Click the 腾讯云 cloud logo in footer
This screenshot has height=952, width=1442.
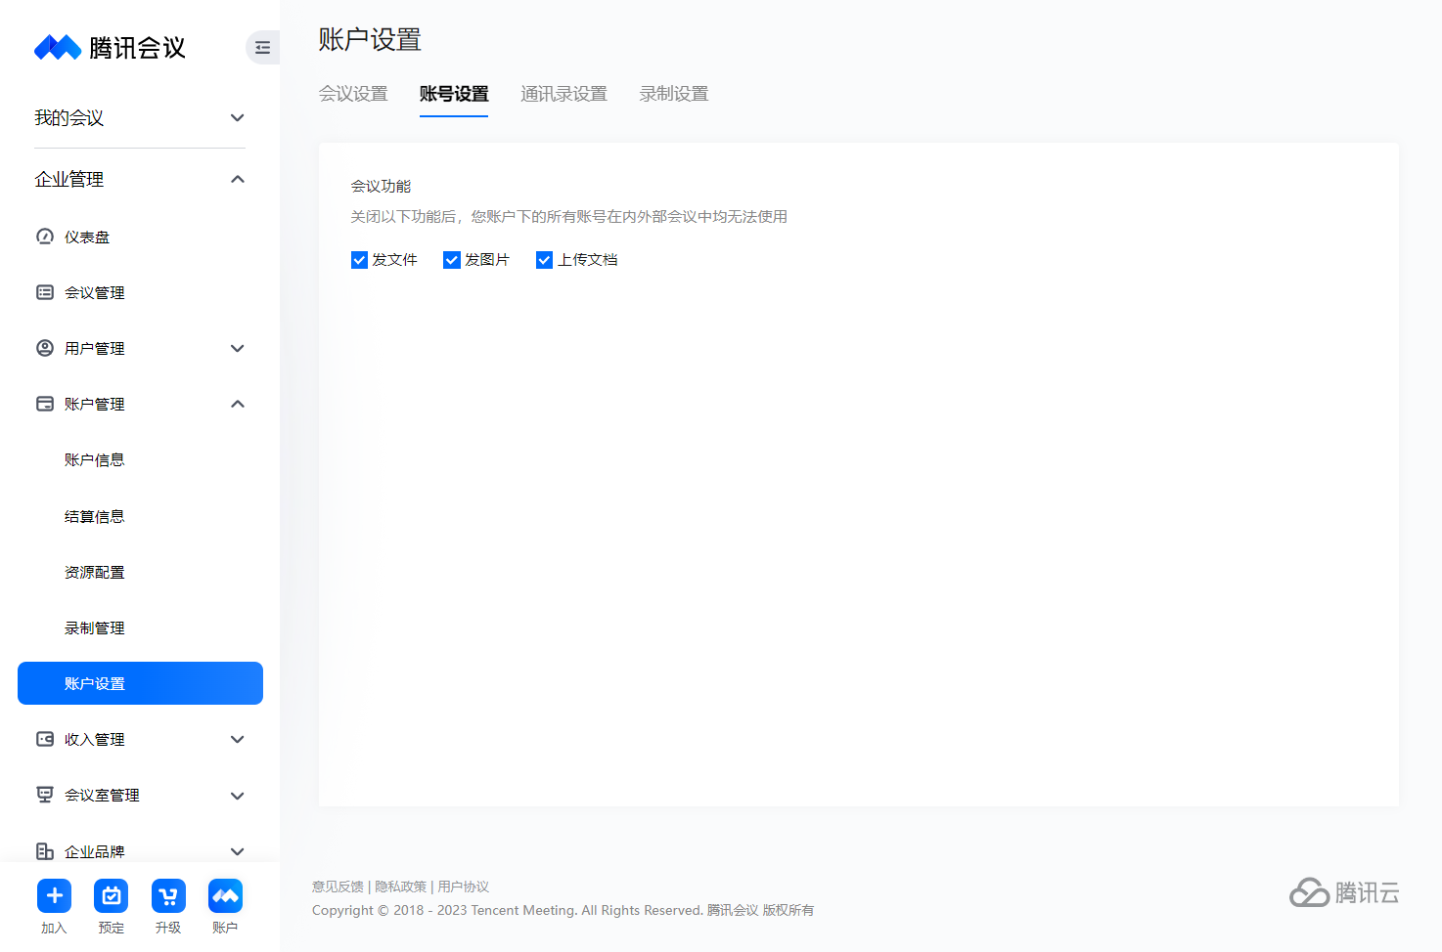click(x=1344, y=892)
